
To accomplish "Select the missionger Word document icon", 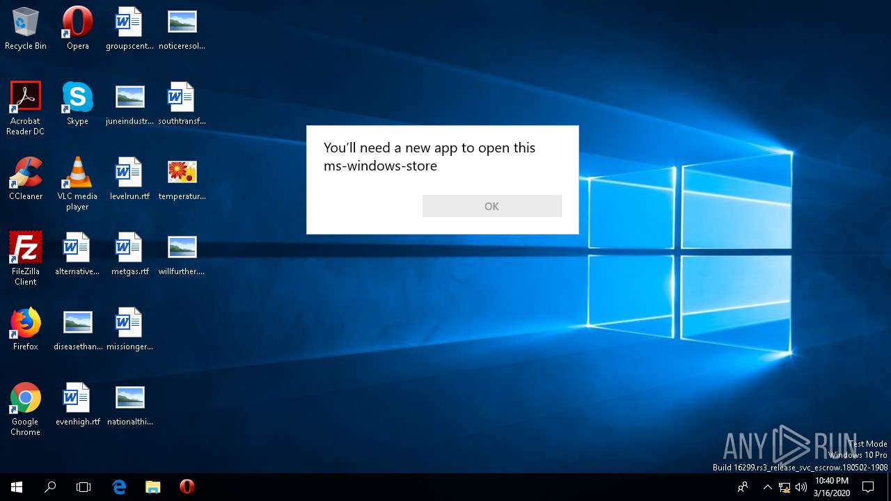I will click(129, 329).
